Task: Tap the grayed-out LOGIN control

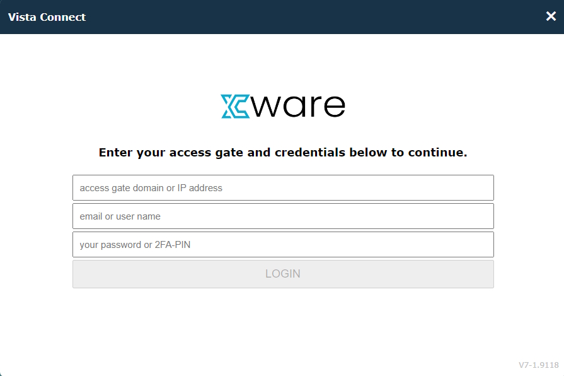Action: (283, 273)
